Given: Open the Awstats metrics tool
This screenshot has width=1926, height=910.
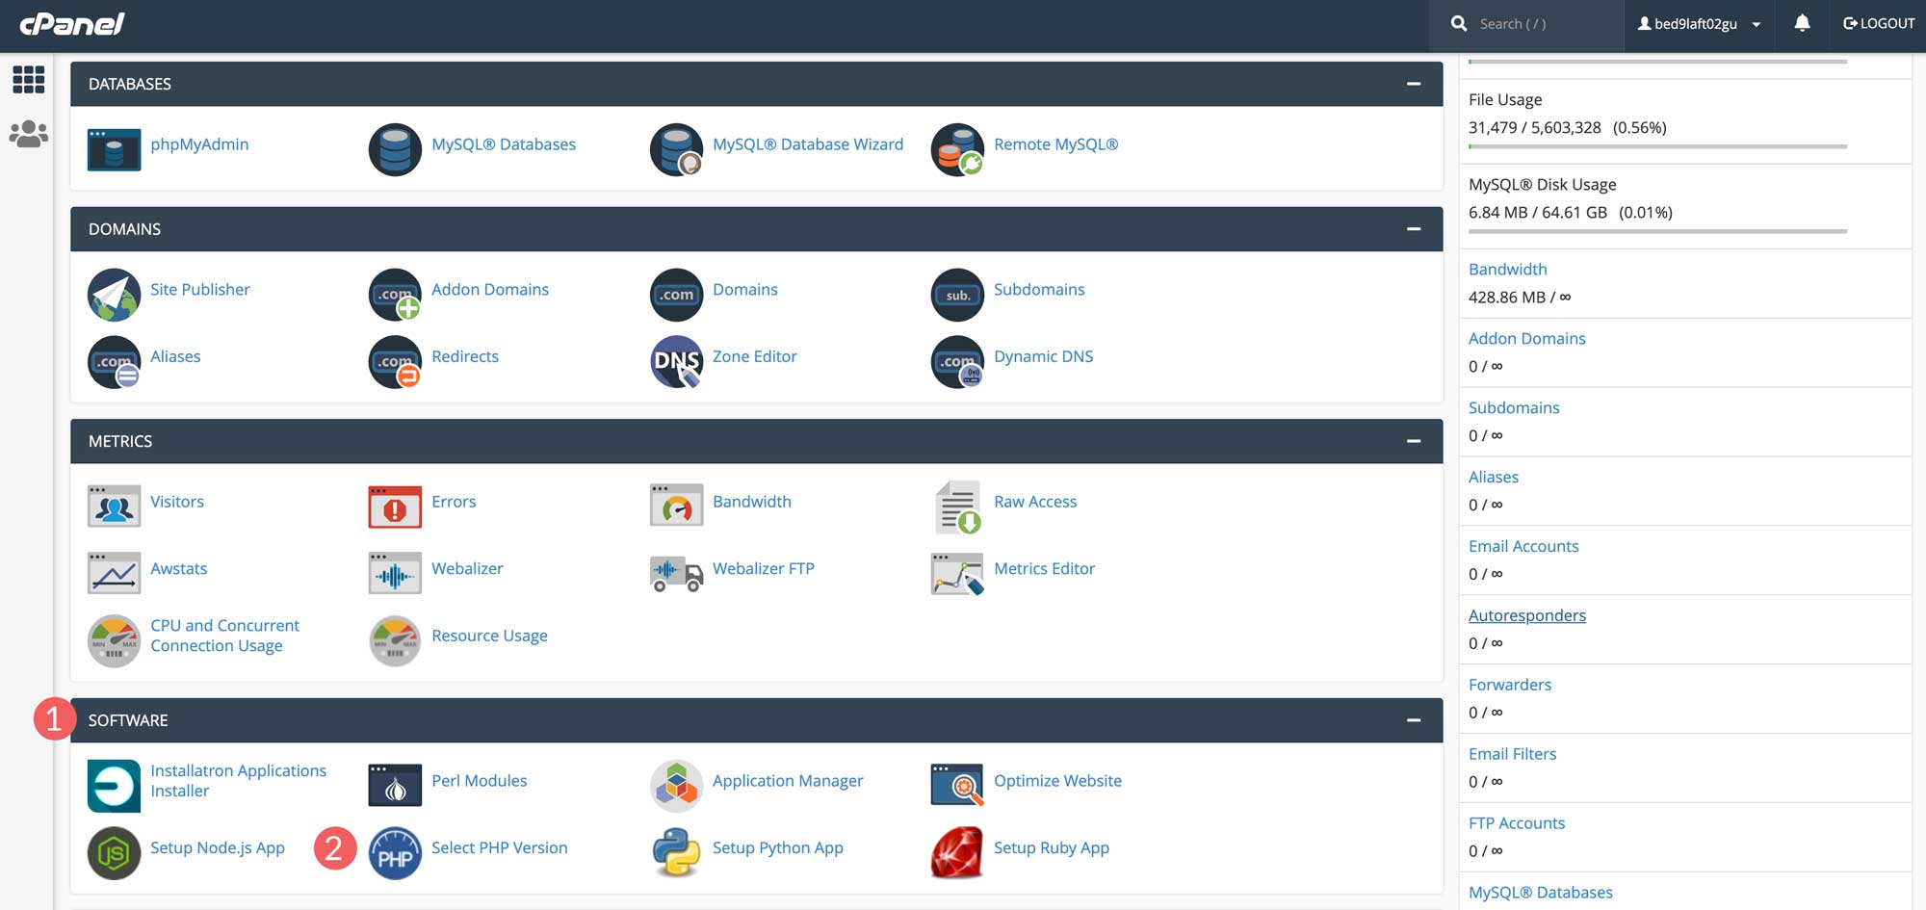Looking at the screenshot, I should tap(178, 568).
